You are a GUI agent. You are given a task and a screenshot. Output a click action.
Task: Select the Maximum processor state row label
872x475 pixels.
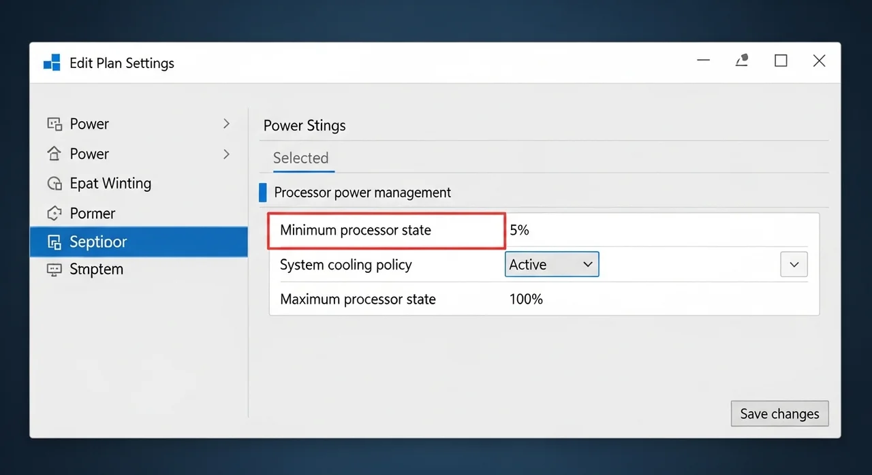[x=358, y=299]
